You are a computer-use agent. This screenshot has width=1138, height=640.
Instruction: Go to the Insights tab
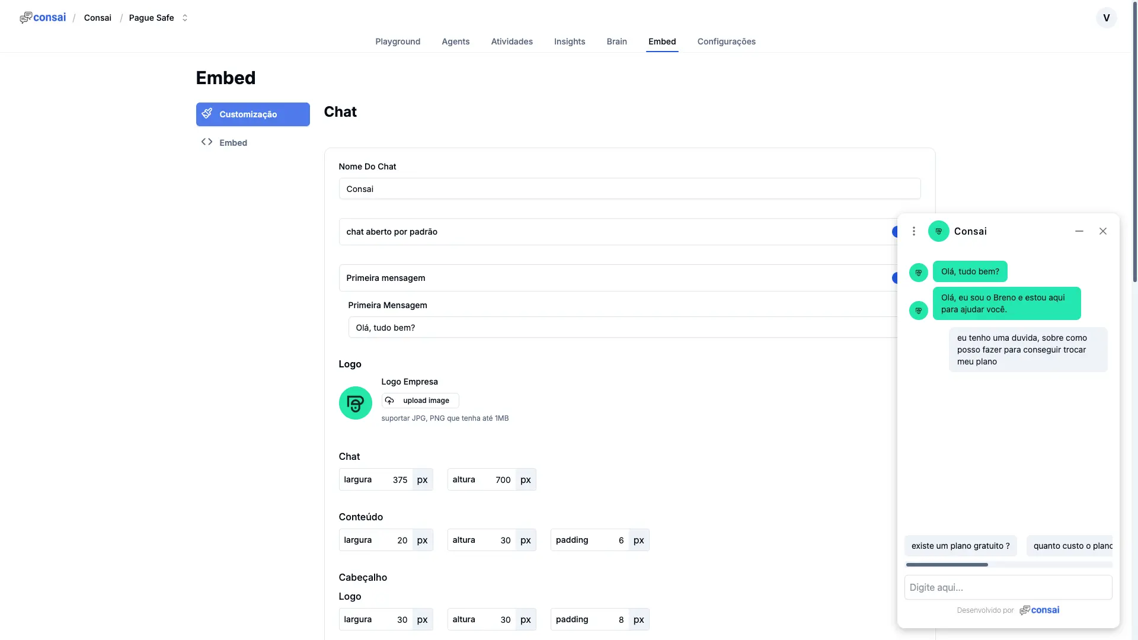click(x=569, y=41)
